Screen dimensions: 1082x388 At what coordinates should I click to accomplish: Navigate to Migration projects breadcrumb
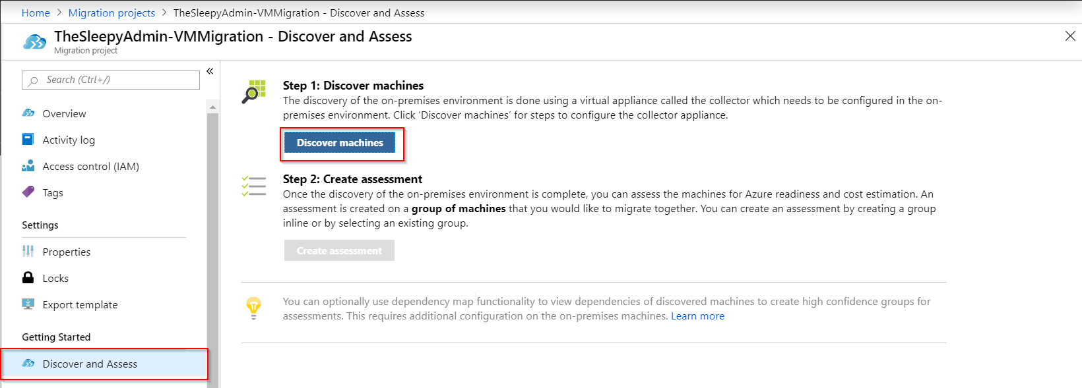point(111,13)
